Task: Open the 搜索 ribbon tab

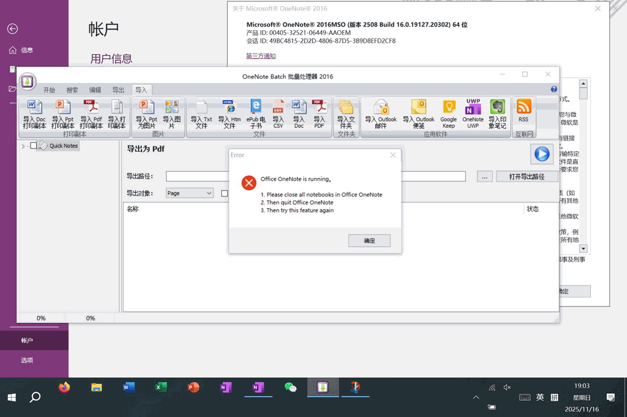Action: [72, 90]
